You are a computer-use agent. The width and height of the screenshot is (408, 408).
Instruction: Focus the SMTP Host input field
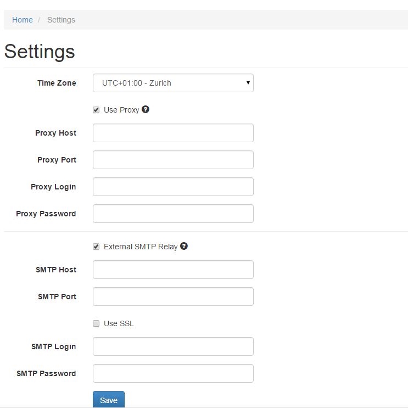coord(173,270)
